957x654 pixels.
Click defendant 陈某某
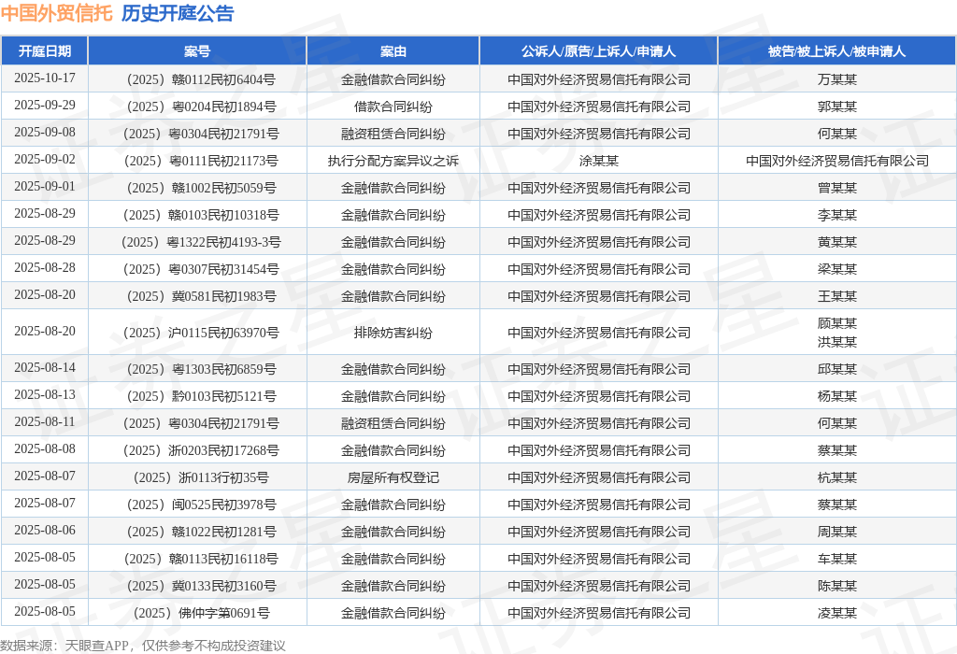pyautogui.click(x=836, y=586)
